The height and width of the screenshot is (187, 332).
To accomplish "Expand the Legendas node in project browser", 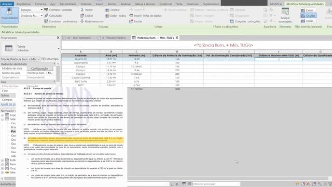I will pos(2,115).
